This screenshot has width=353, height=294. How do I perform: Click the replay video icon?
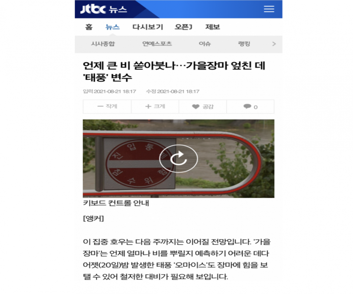pyautogui.click(x=178, y=158)
